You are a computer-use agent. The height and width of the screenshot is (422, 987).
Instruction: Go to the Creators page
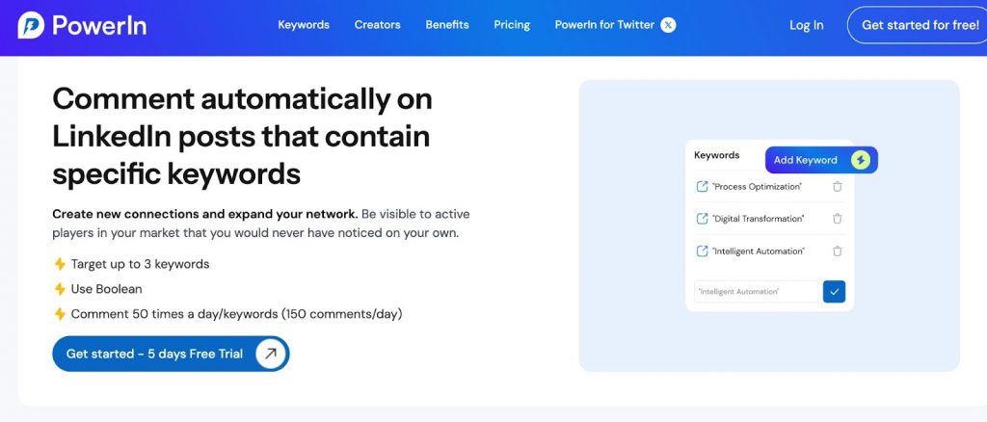tap(377, 25)
